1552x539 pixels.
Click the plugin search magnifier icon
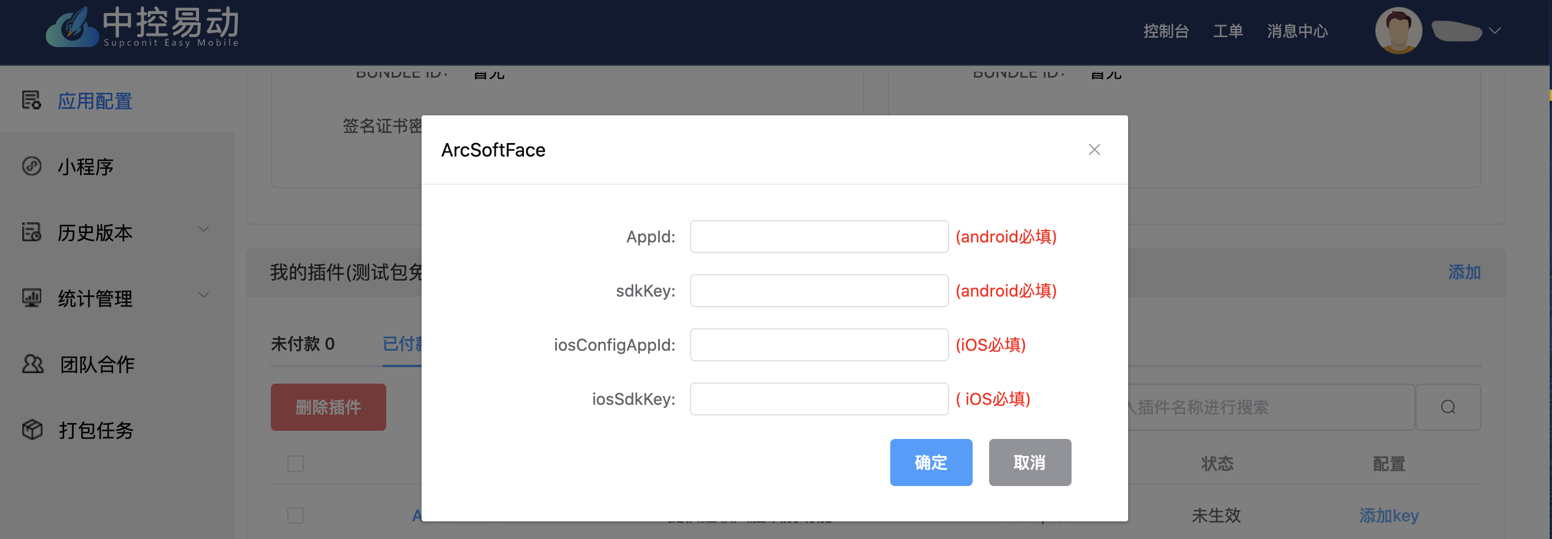pos(1448,407)
